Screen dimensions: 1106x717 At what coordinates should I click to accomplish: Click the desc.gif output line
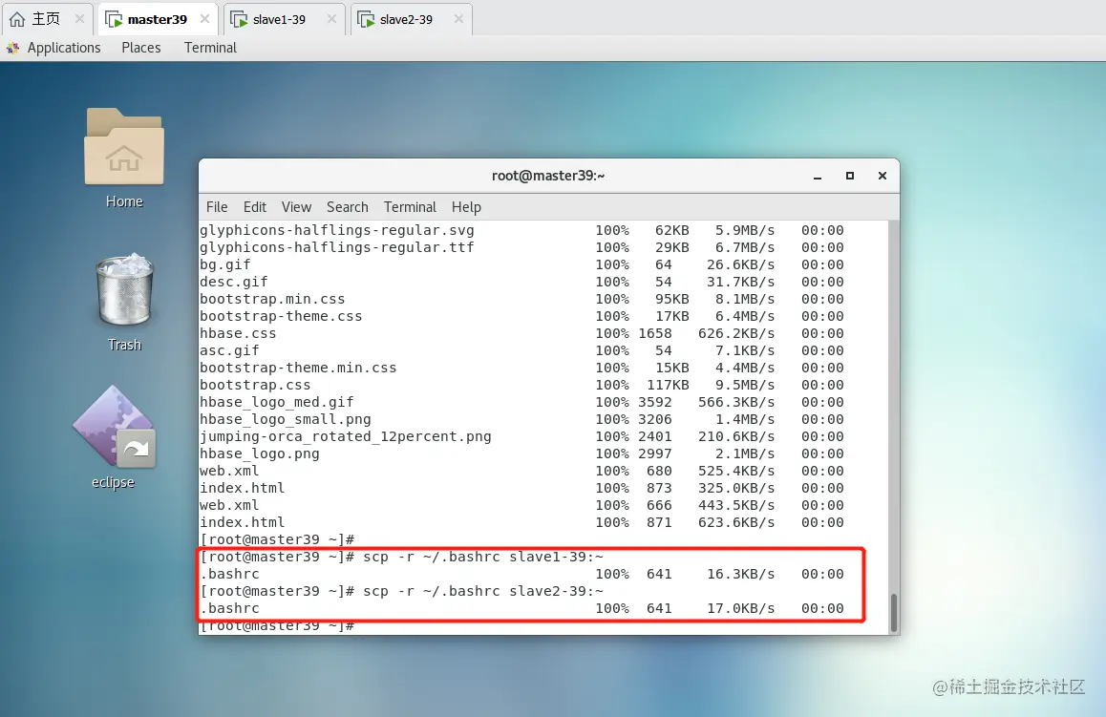click(x=522, y=282)
